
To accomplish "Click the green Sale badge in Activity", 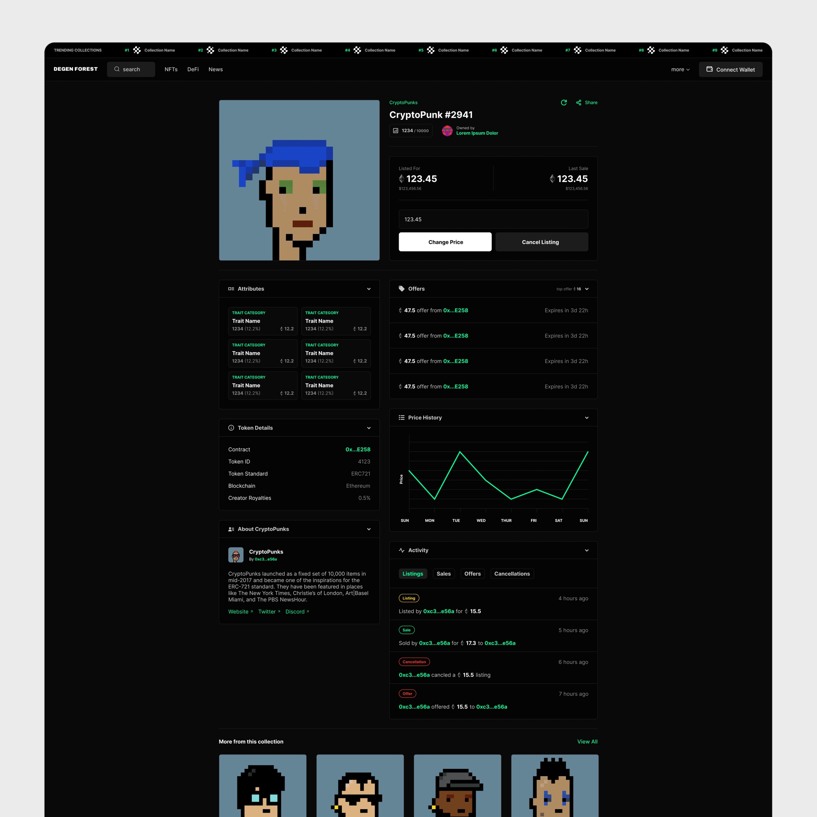I will pyautogui.click(x=407, y=630).
